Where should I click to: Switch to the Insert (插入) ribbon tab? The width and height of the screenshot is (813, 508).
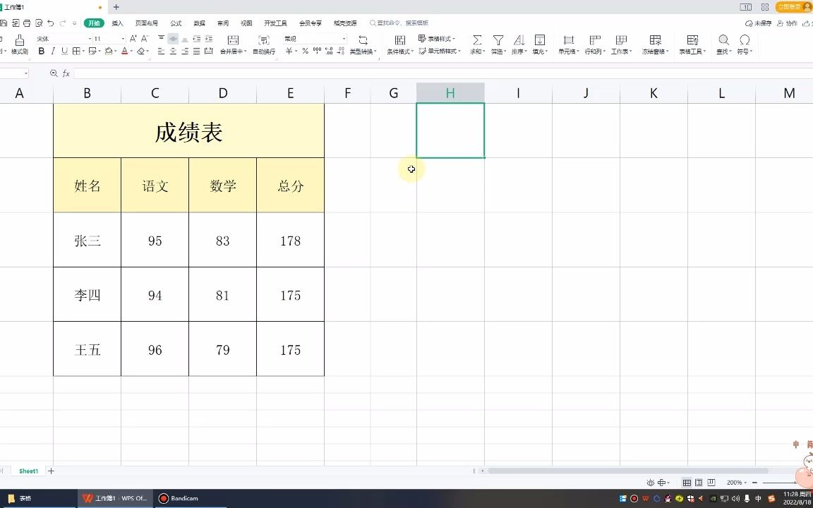coord(116,22)
